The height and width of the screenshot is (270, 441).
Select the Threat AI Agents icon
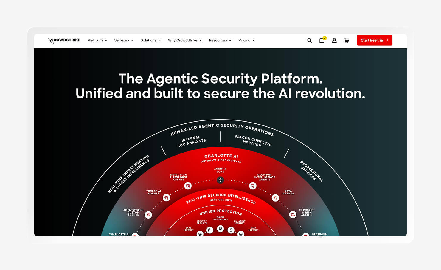[x=167, y=198]
